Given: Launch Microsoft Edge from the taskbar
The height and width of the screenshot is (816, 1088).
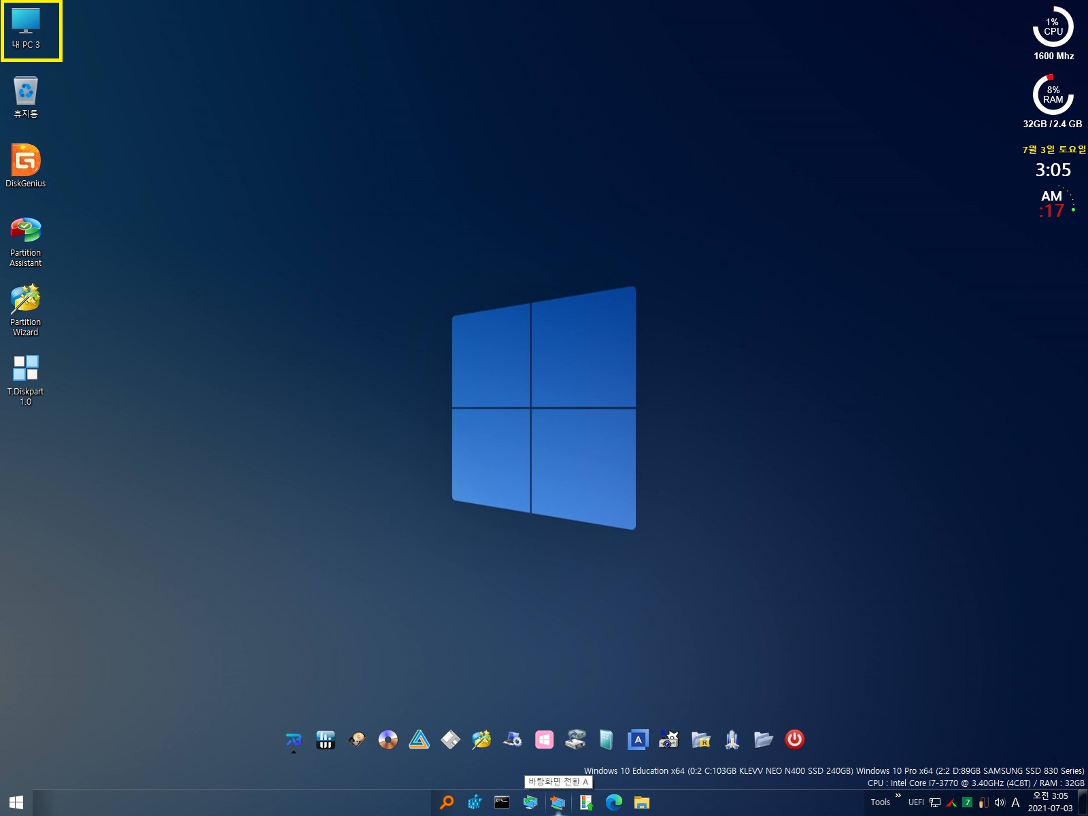Looking at the screenshot, I should [x=614, y=802].
